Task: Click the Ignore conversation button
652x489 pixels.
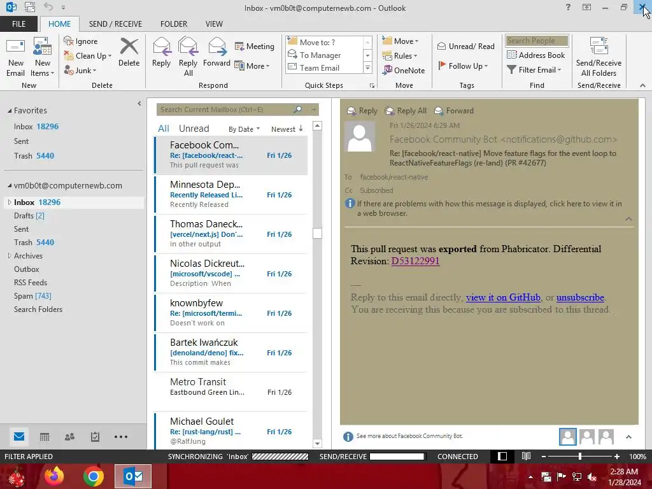Action: (81, 41)
